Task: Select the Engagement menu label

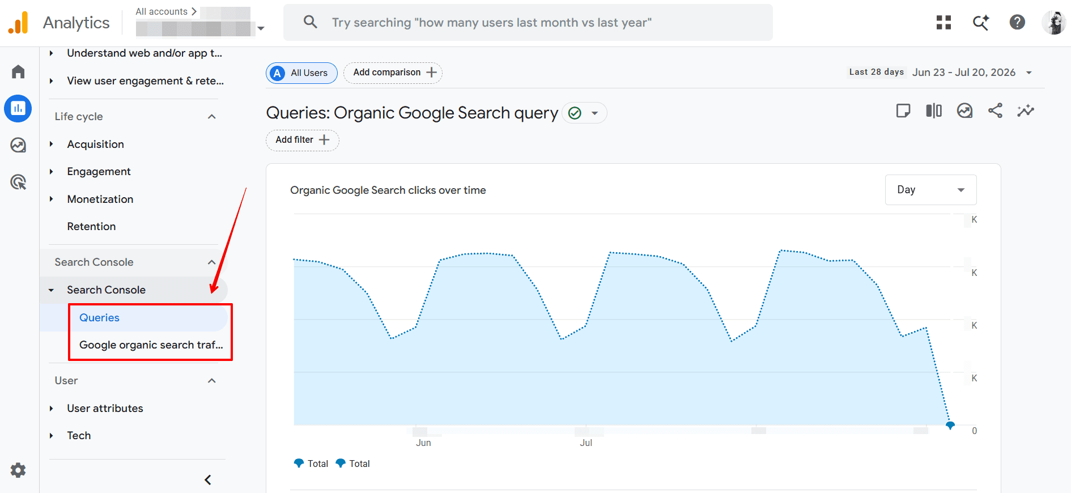Action: point(99,172)
